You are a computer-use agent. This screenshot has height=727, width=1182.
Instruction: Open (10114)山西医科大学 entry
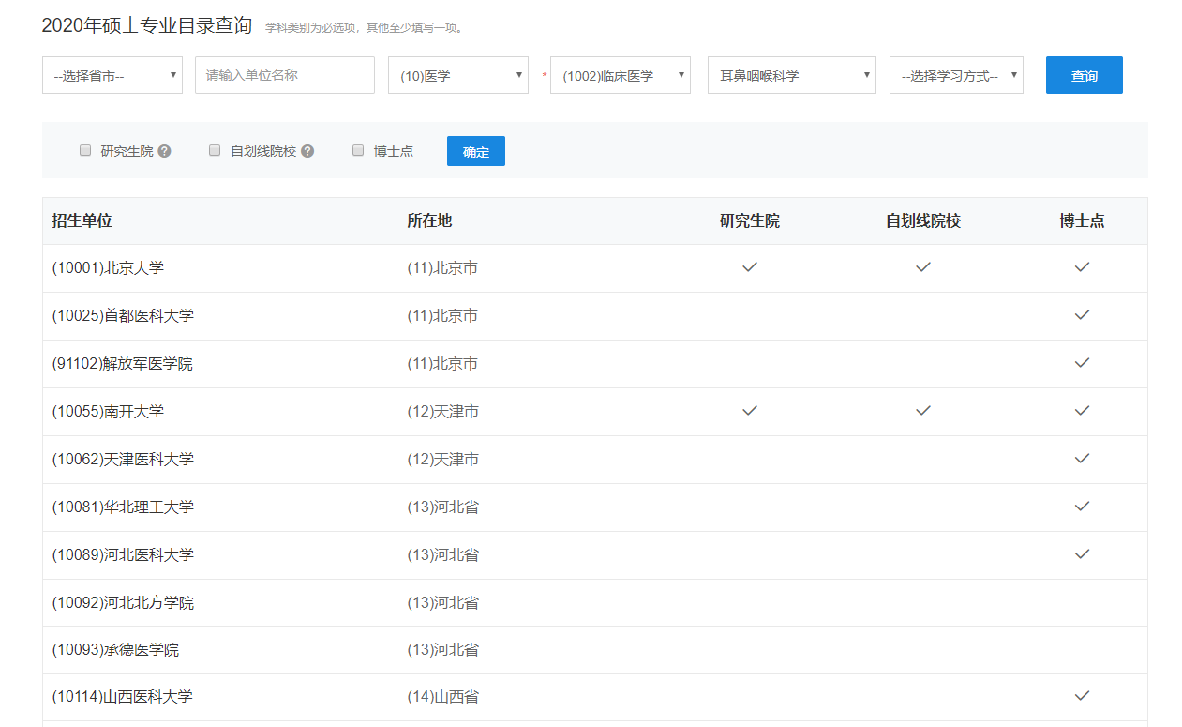point(123,697)
